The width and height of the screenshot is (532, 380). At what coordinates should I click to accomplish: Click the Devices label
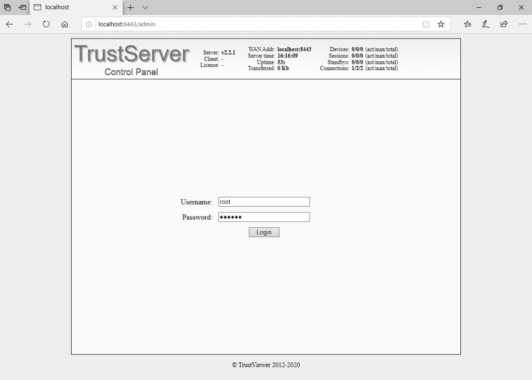339,49
